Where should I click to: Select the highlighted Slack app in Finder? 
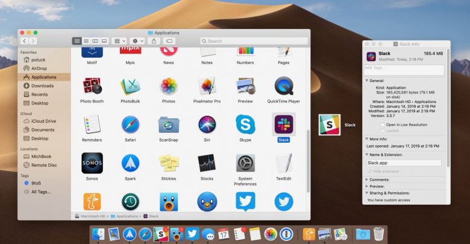click(x=284, y=124)
